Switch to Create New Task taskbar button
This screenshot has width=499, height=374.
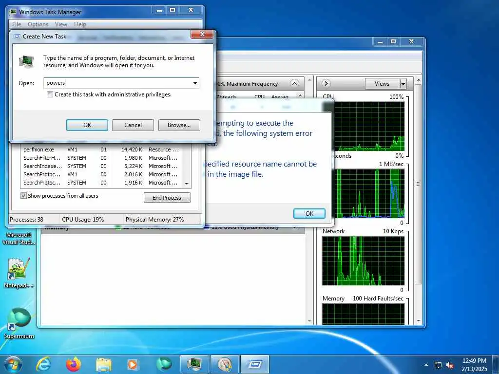(255, 364)
